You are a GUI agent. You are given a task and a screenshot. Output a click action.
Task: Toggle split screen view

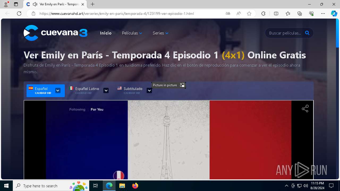[276, 14]
